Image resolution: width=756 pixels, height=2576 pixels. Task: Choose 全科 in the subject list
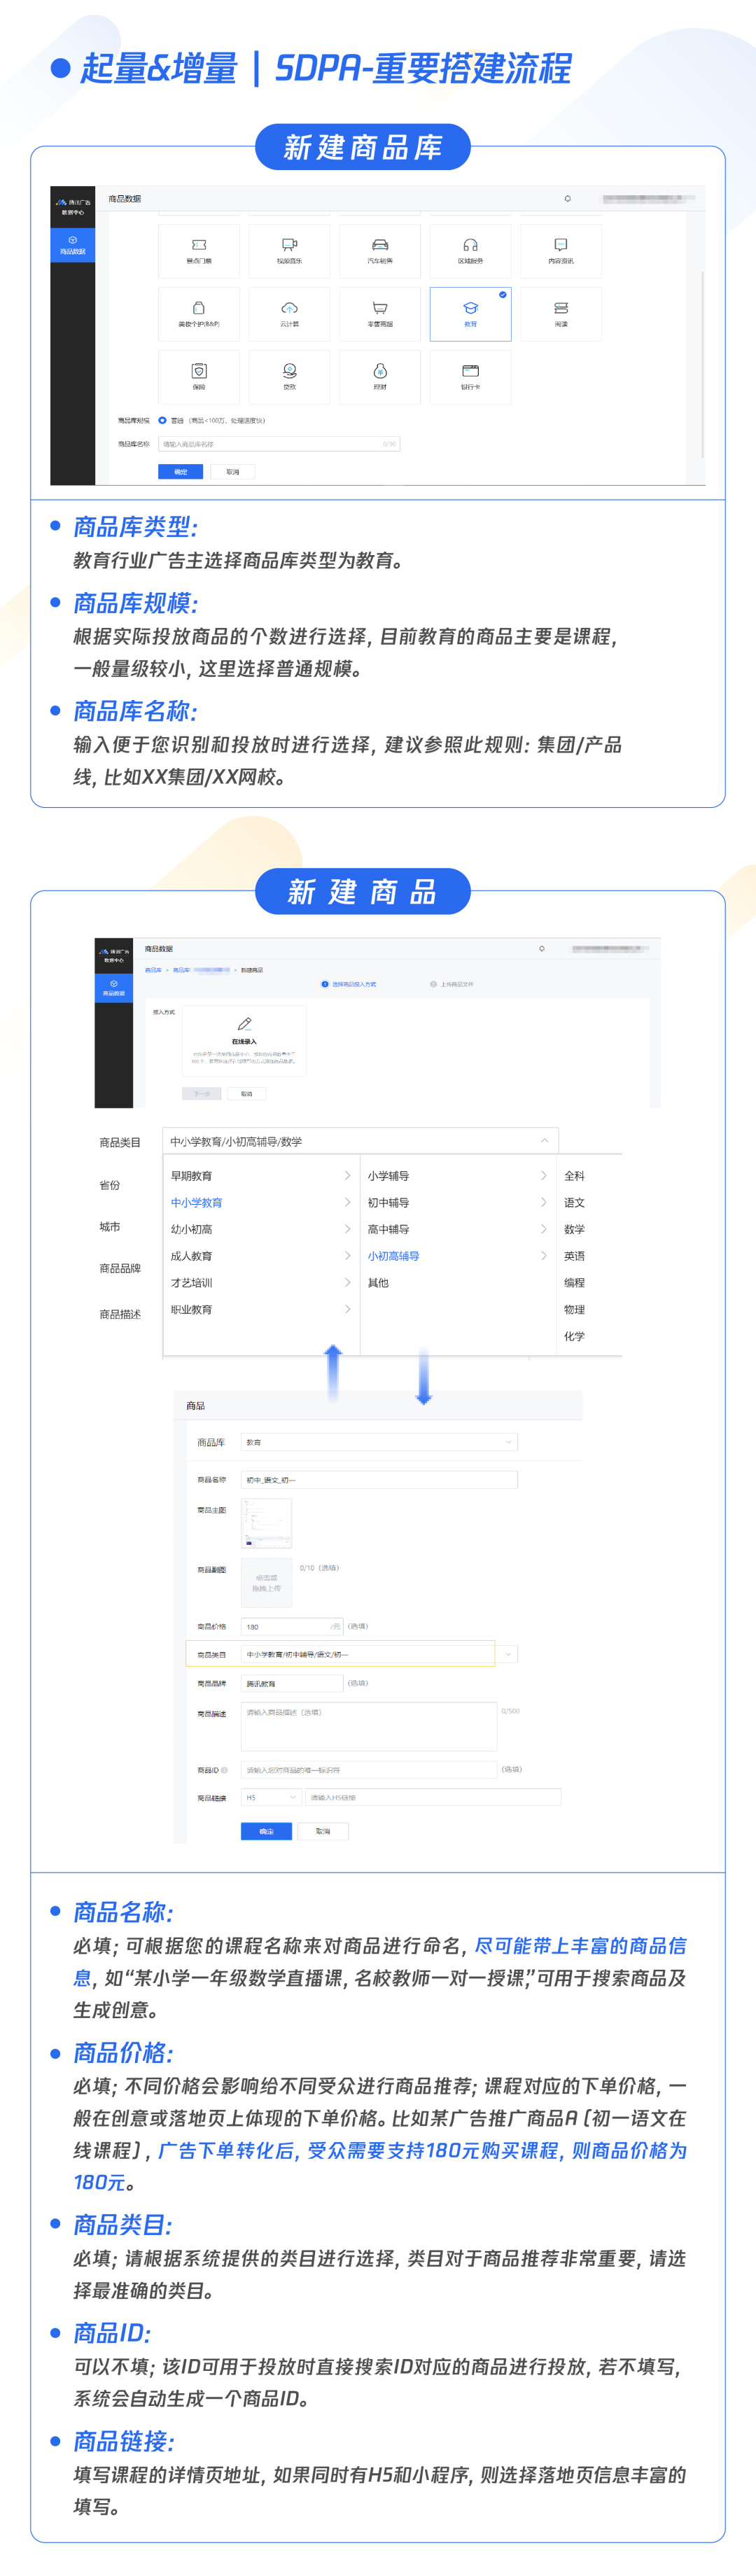coord(574,1176)
